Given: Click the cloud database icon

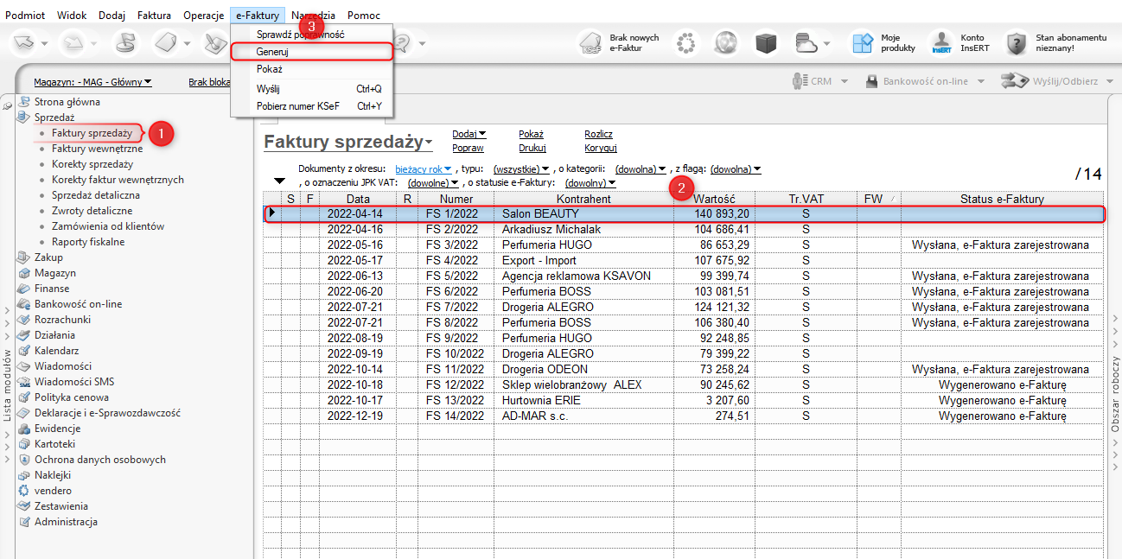Looking at the screenshot, I should click(x=806, y=43).
